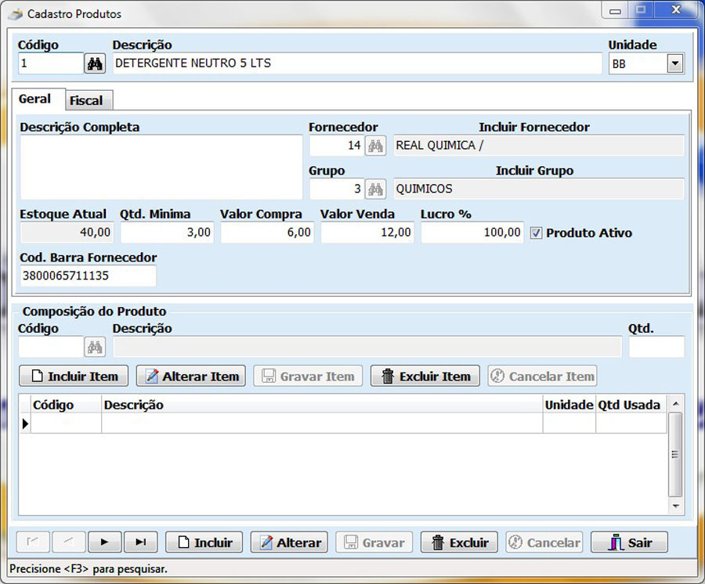Click the status bar text about F3

coord(89,568)
